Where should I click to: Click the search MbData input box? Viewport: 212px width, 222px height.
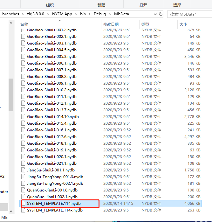pos(188,14)
